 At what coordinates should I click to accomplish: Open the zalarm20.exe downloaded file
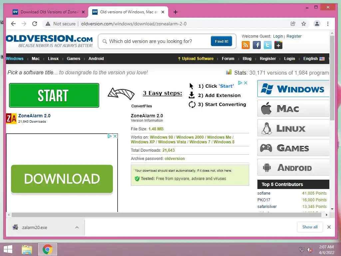35,227
